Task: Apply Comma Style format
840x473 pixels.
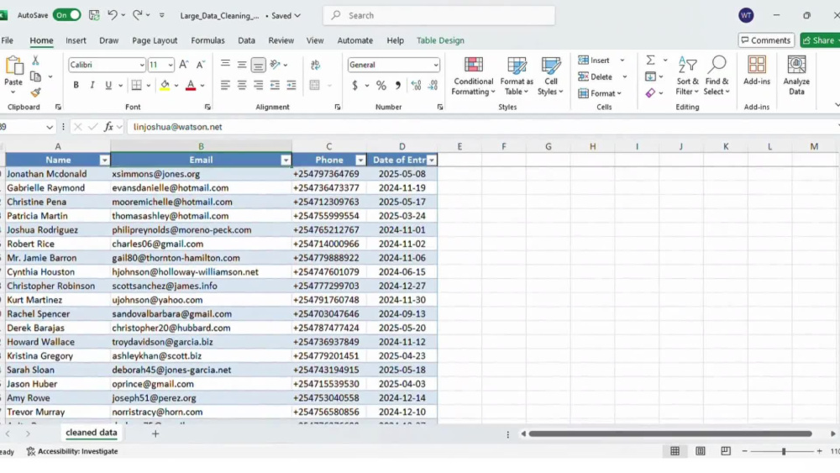Action: point(397,85)
